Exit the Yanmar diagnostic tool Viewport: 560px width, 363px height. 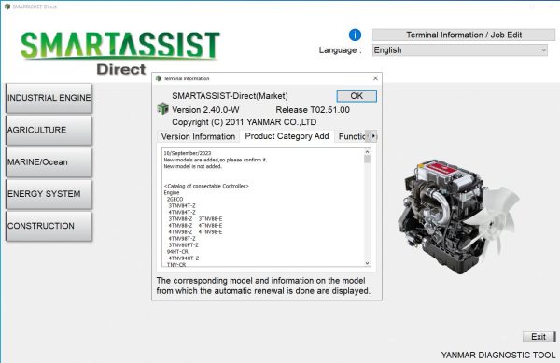coord(539,337)
